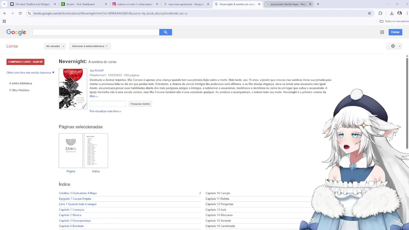The height and width of the screenshot is (230, 409).
Task: Open the tab search dropdown
Action: 4,4
